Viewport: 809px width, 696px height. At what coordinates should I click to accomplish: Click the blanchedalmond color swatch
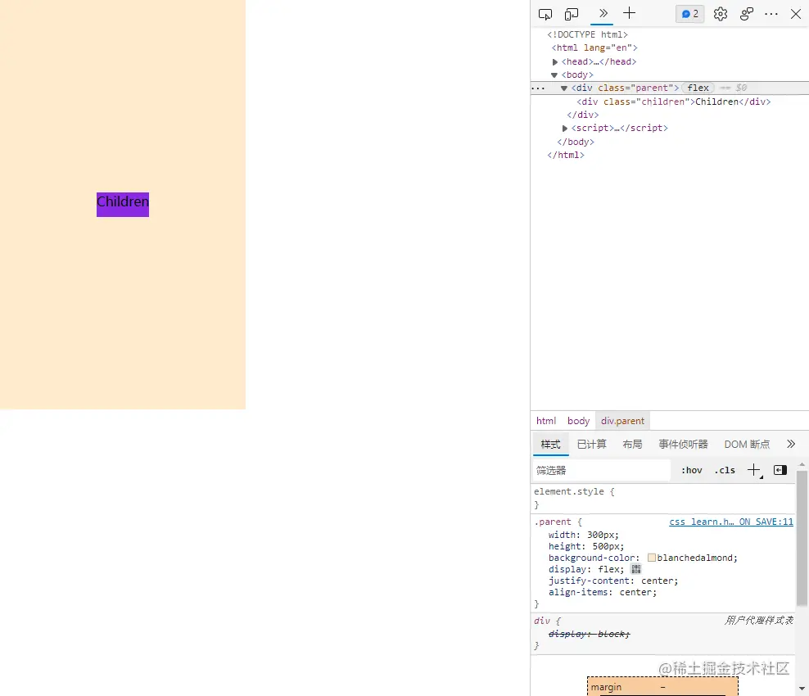click(652, 558)
